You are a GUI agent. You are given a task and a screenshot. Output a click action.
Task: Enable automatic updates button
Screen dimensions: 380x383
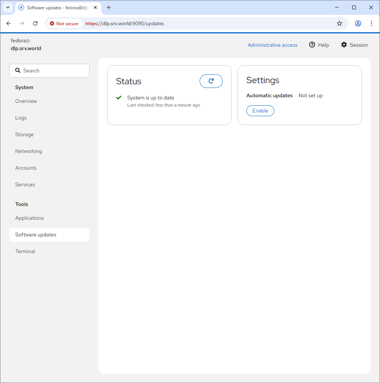pos(260,111)
